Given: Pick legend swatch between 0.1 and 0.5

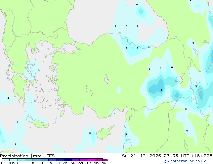Looking at the screenshot, I should [6, 160].
